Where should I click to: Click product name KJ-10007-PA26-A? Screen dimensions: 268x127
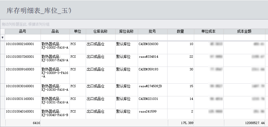point(55,60)
